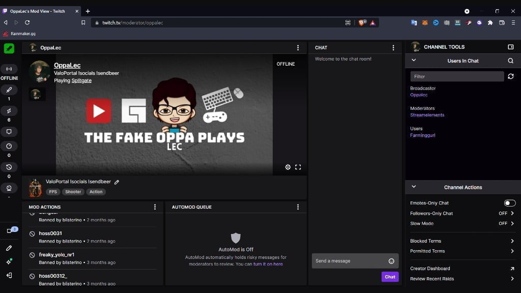
Task: Open Slow Mode options chevron
Action: coord(512,224)
